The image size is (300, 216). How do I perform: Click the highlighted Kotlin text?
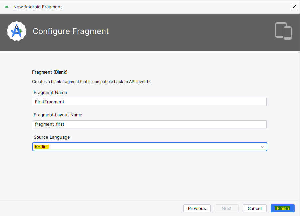pyautogui.click(x=41, y=147)
